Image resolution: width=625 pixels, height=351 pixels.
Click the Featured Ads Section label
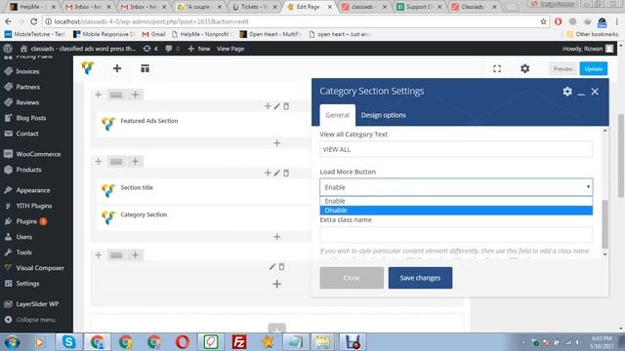pyautogui.click(x=149, y=121)
